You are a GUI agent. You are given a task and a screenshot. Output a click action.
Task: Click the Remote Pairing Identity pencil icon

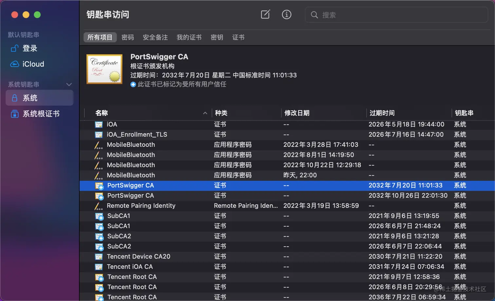point(98,206)
